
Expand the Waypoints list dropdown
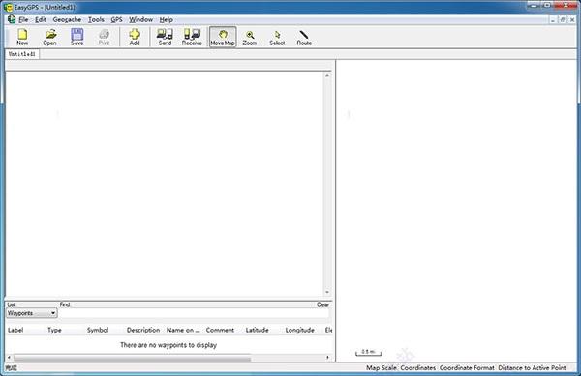(x=53, y=313)
